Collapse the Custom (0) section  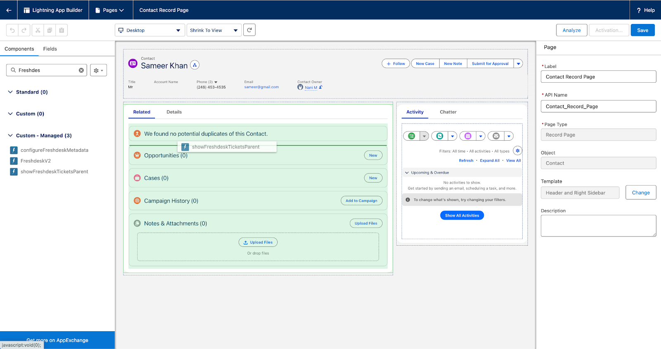click(10, 114)
